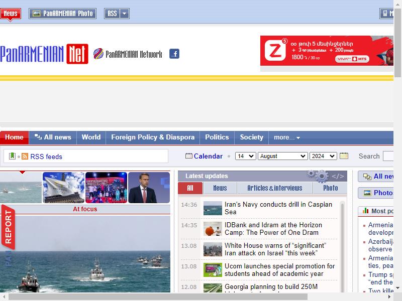Open Politics navigation section
Image resolution: width=402 pixels, height=301 pixels.
217,137
